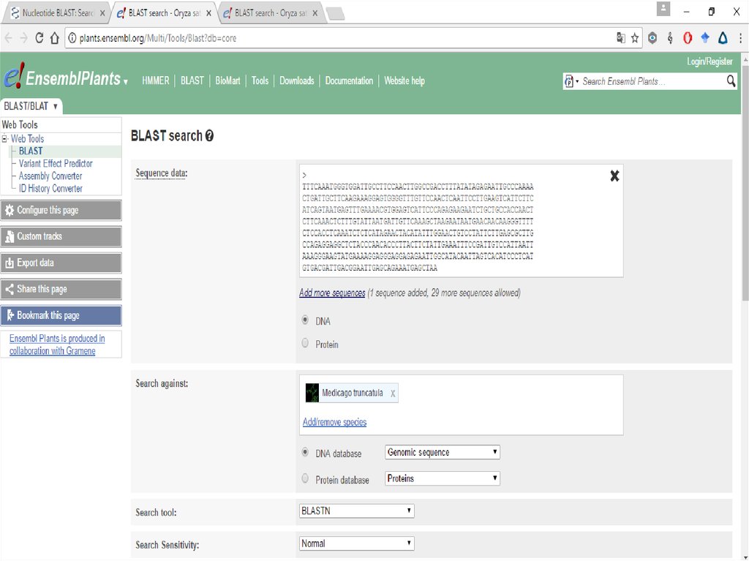Screen dimensions: 749x561
Task: Click inside the Search Ensembl Plants field
Action: (x=650, y=81)
